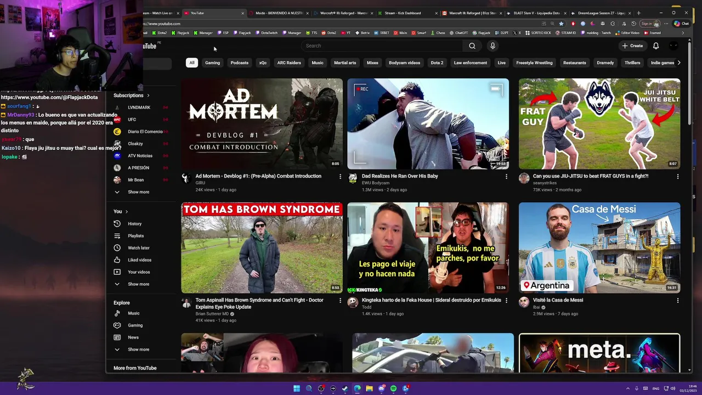
Task: Play the Ad Mortem Devblog thumbnail
Action: [x=262, y=123]
